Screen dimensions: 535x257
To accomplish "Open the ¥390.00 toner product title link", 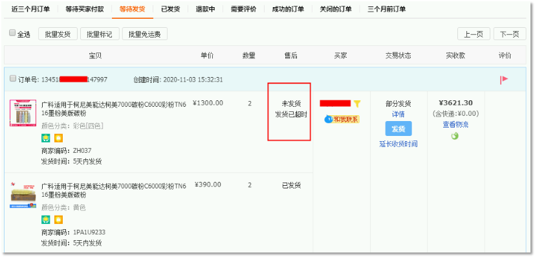I will (x=114, y=190).
